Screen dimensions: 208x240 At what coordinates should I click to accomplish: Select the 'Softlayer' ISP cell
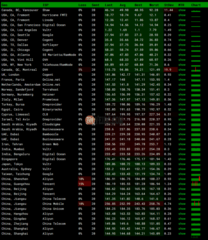50,45
